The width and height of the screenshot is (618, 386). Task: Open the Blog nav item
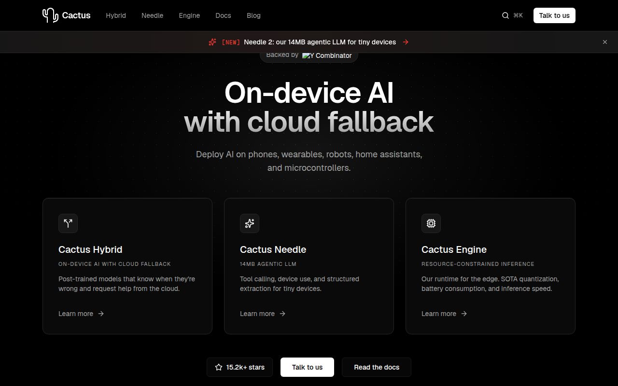coord(253,15)
